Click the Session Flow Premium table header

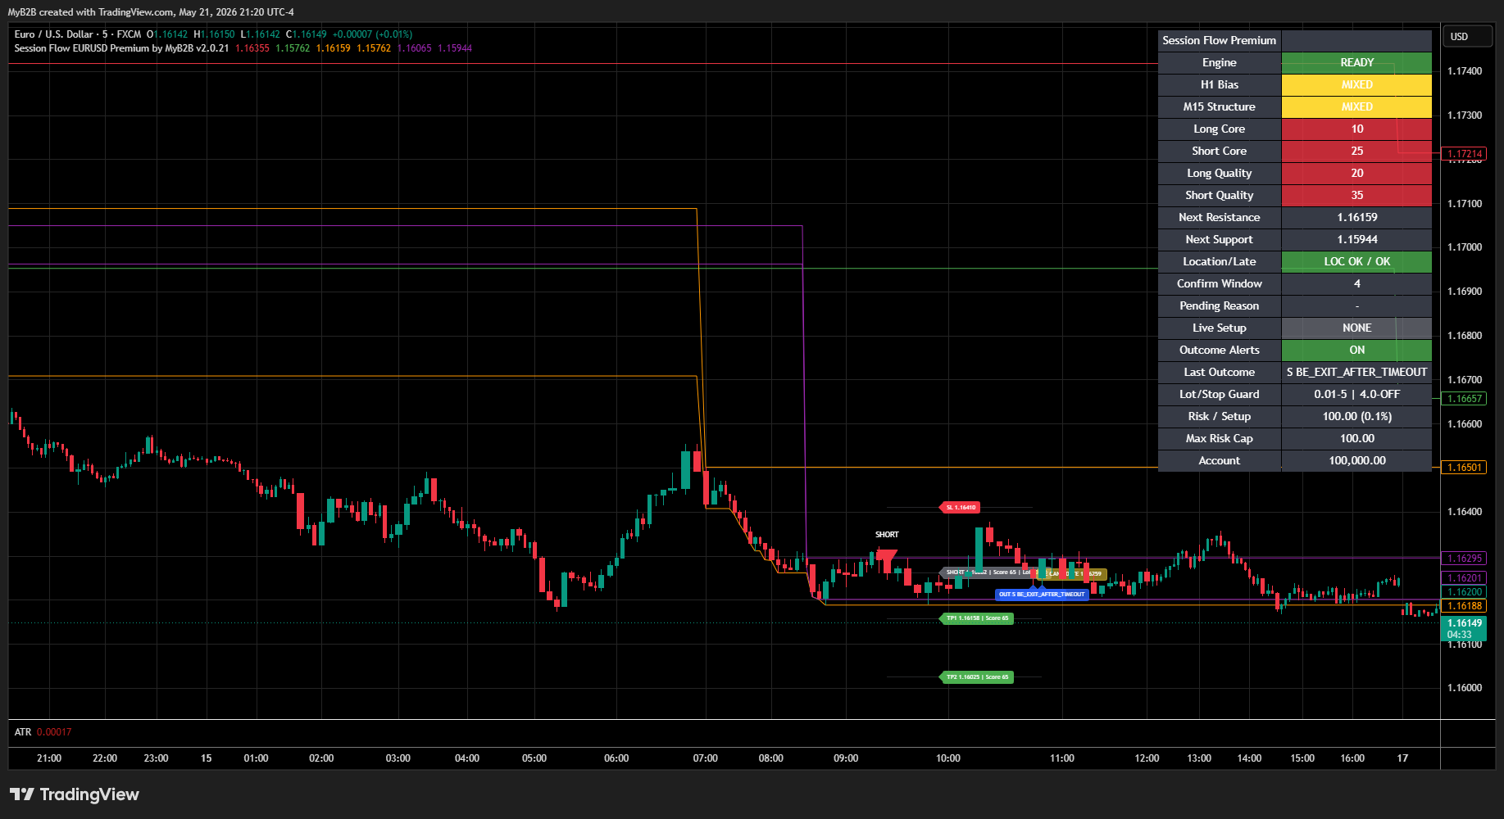coord(1220,41)
